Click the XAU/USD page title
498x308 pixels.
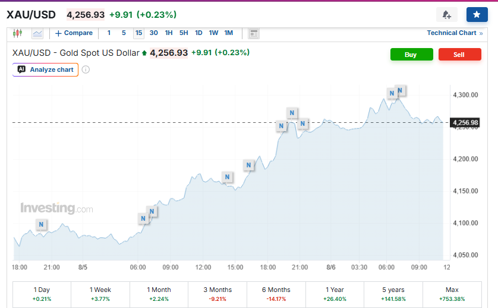pos(31,15)
